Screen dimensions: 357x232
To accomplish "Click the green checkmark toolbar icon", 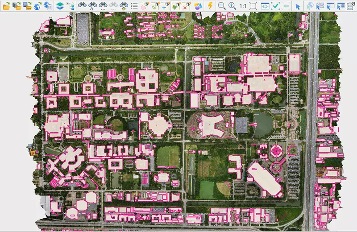I will point(275,6).
